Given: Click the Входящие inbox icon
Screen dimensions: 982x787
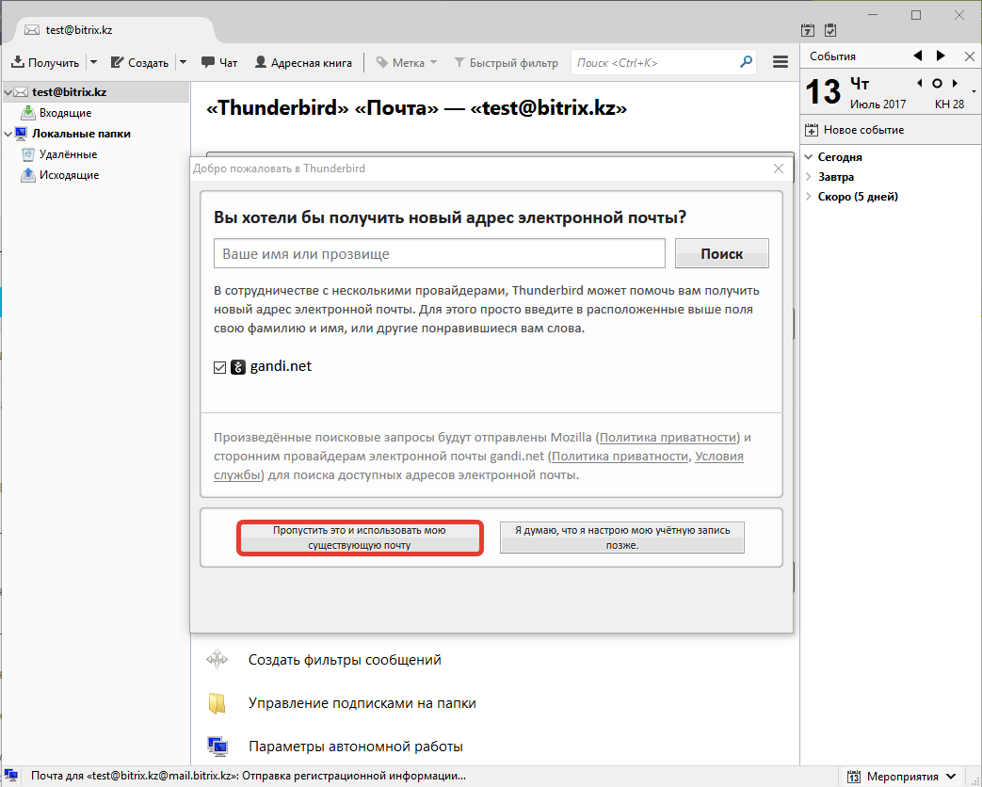Looking at the screenshot, I should click(27, 113).
